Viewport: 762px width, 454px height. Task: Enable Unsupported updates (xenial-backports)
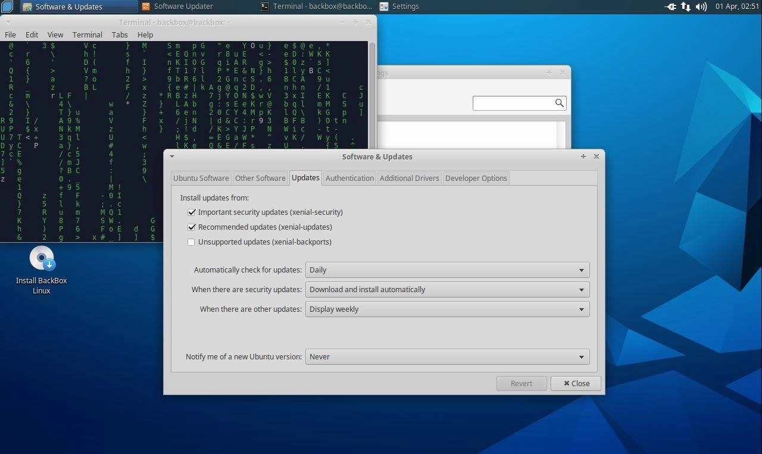(191, 242)
